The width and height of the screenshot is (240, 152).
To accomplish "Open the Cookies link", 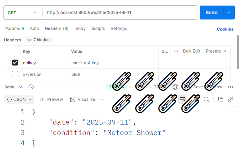I will click(x=225, y=29).
